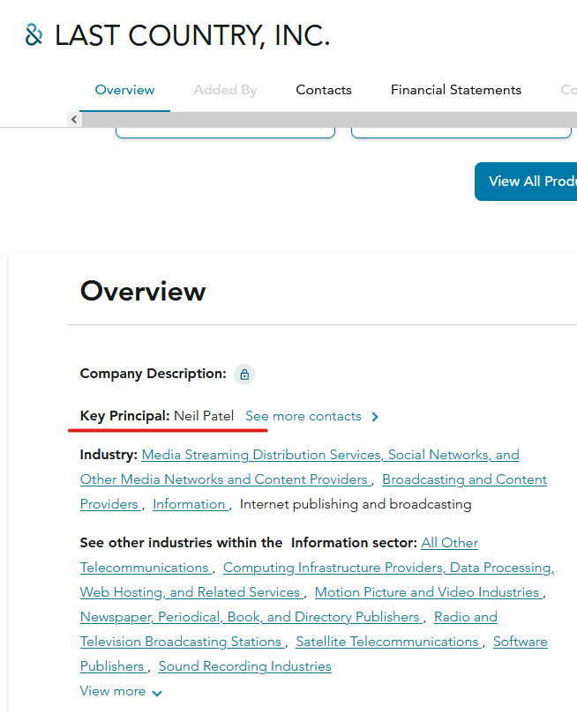Open Sound Recording Industries link

pyautogui.click(x=244, y=666)
